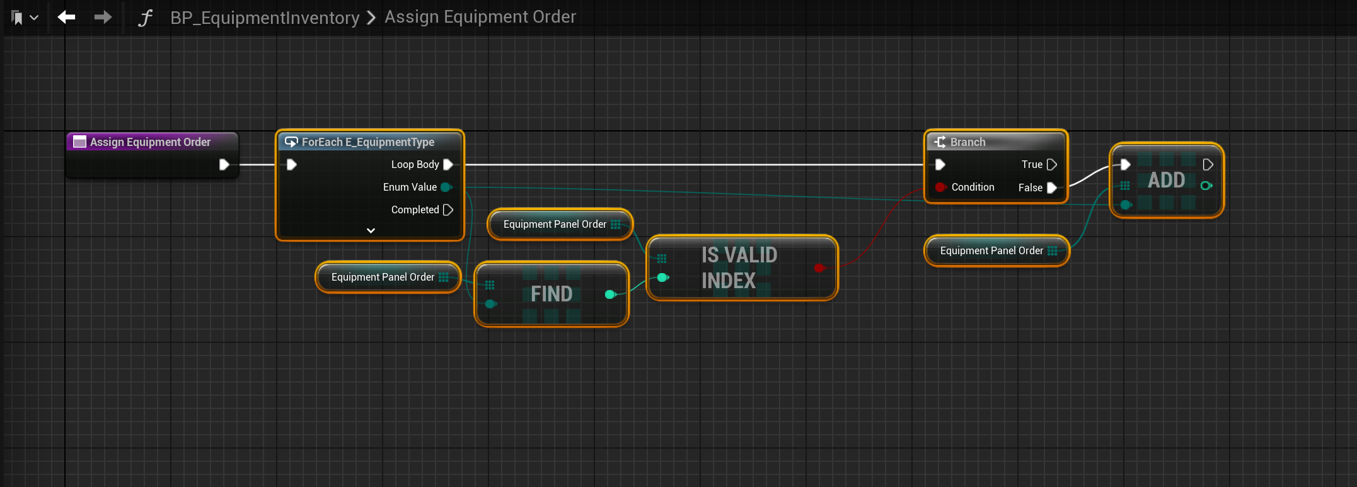1357x487 pixels.
Task: Click the Assign Equipment Order breadcrumb
Action: 480,17
